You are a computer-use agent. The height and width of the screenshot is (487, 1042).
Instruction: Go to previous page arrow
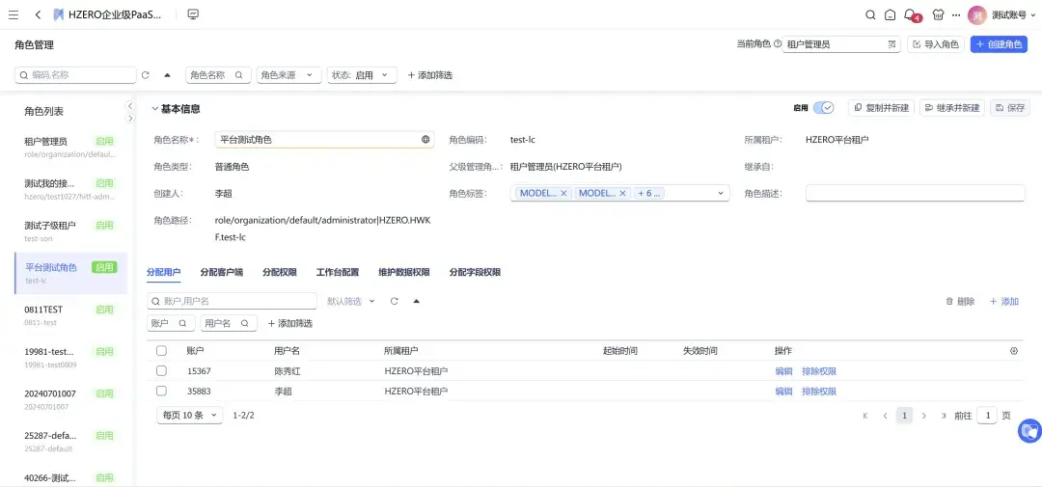[x=885, y=416]
